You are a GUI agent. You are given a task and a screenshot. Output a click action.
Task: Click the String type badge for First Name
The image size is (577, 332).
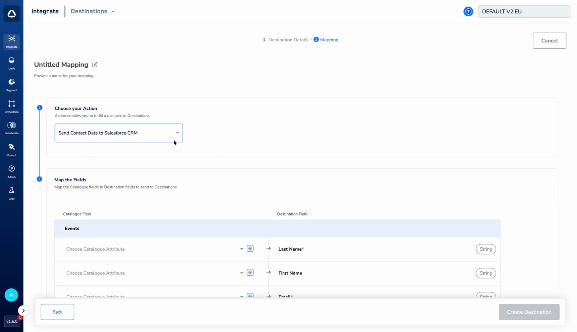486,273
